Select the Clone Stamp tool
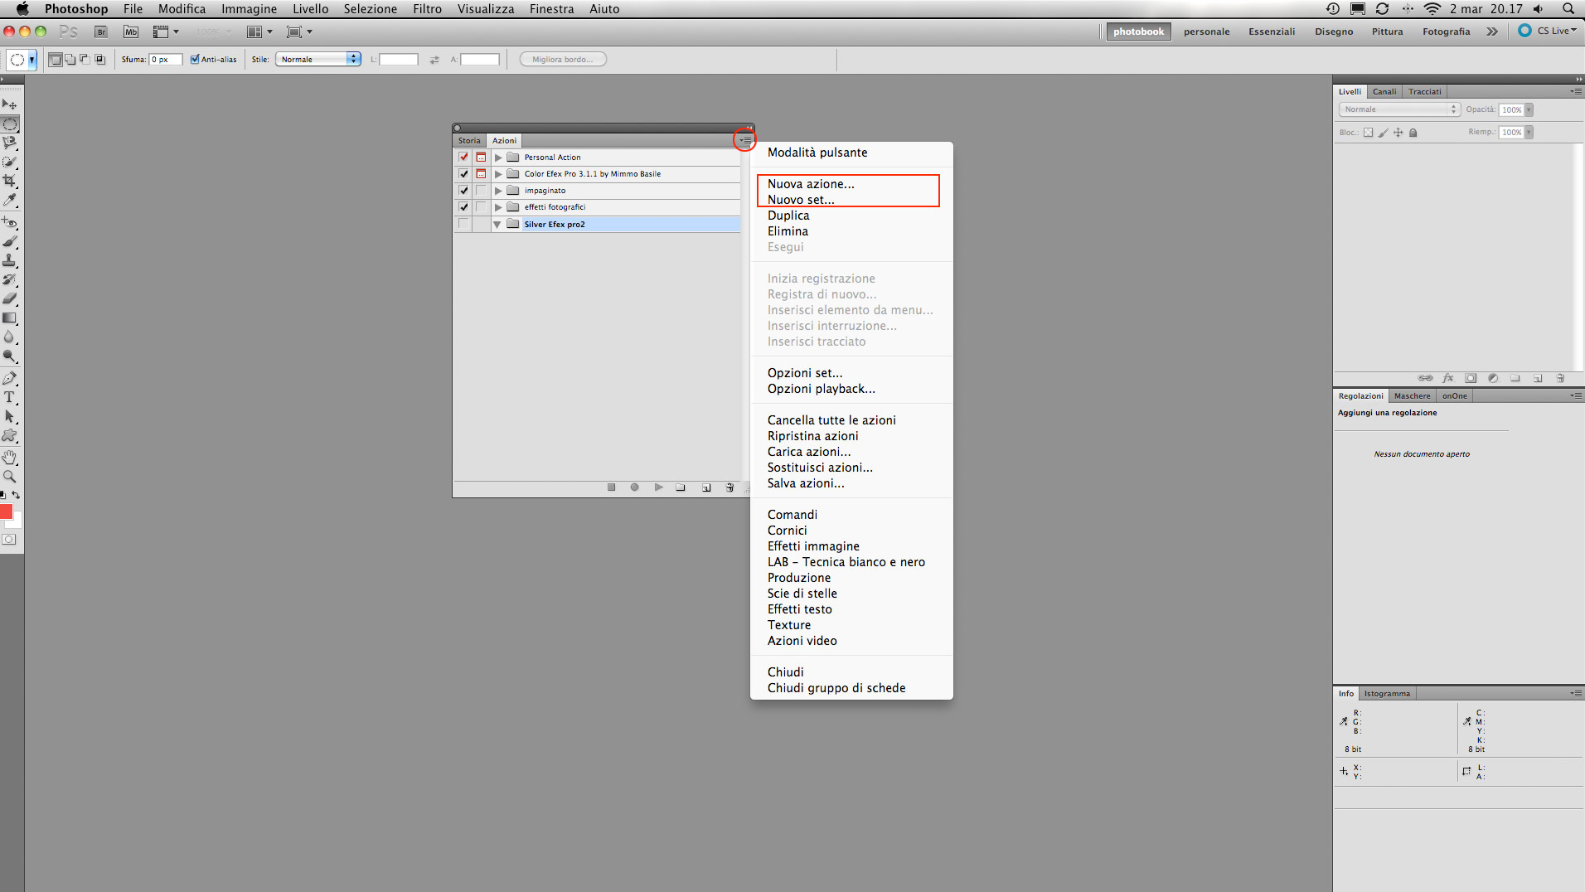Viewport: 1585px width, 892px height. click(10, 260)
